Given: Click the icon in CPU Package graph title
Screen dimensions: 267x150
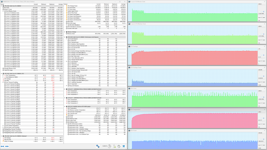Looking at the screenshot, I should click(x=129, y=46).
